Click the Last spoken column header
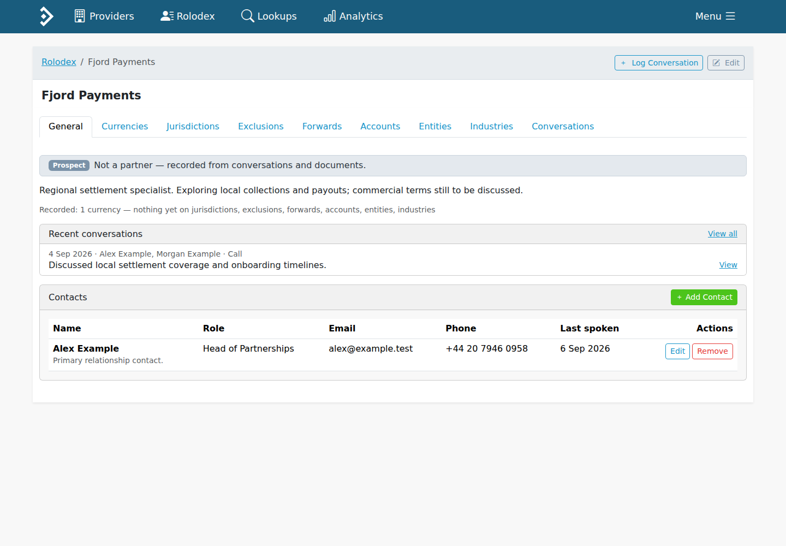 [589, 328]
